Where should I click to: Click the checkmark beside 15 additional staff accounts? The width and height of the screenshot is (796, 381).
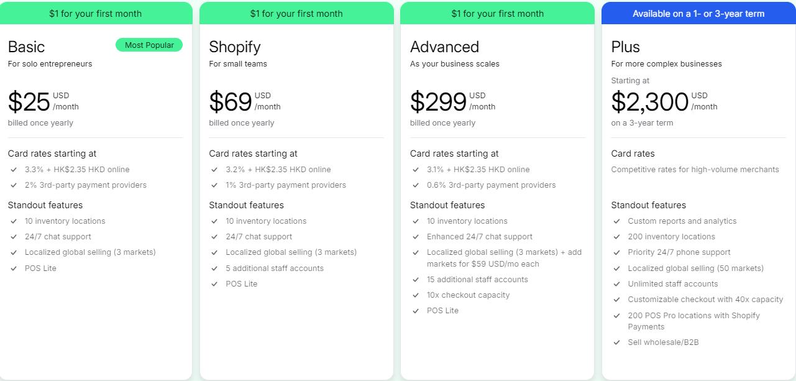416,280
